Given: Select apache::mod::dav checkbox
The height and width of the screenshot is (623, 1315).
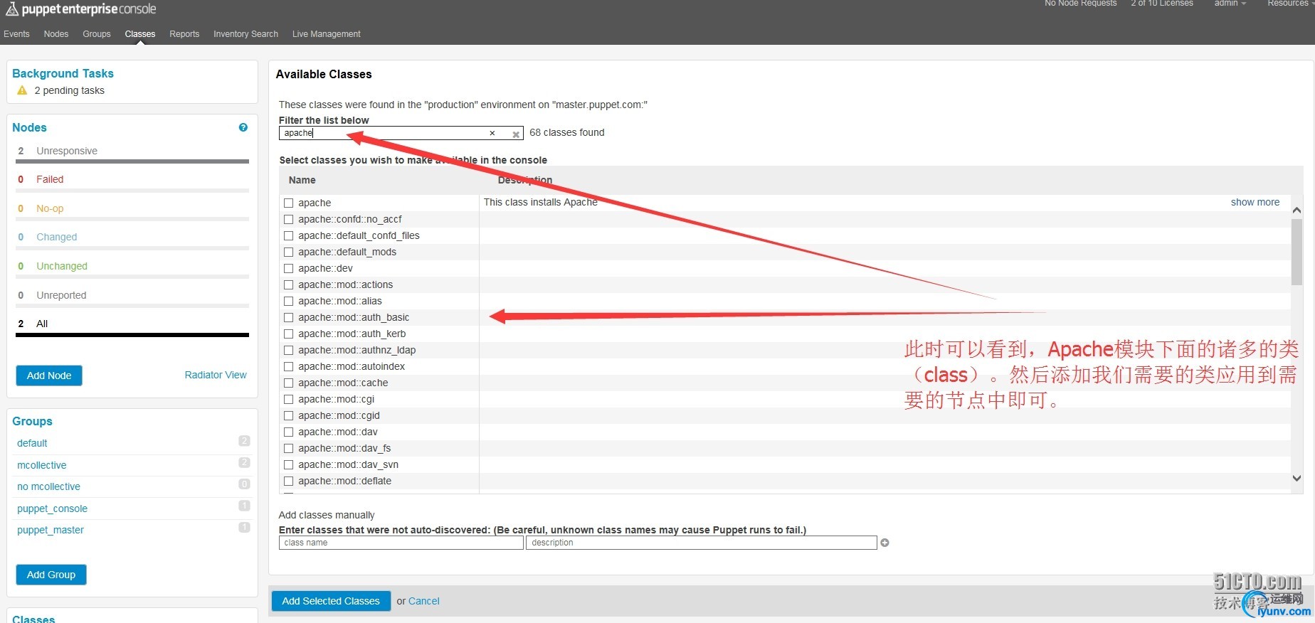Looking at the screenshot, I should [x=289, y=432].
